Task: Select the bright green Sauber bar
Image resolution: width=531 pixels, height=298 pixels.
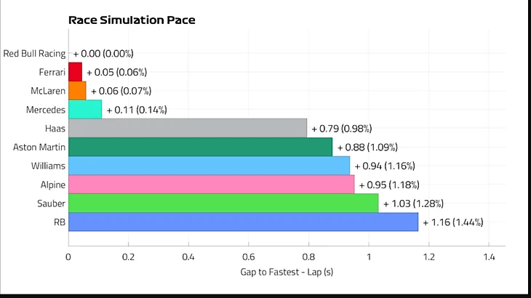Action: [x=223, y=203]
